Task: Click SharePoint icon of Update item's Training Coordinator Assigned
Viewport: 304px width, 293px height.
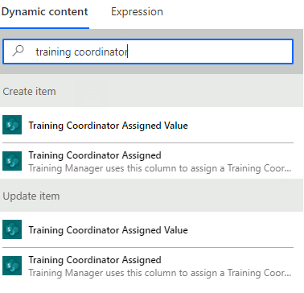Action: pos(12,266)
